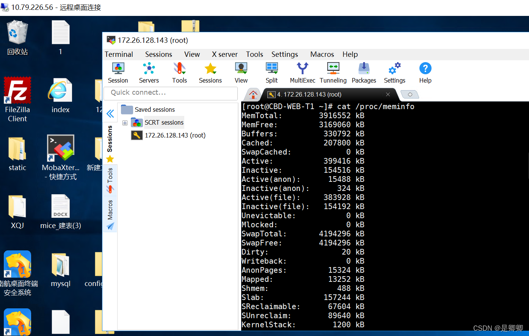The width and height of the screenshot is (529, 336).
Task: Select the XQJ folder on desktop
Action: point(17,212)
